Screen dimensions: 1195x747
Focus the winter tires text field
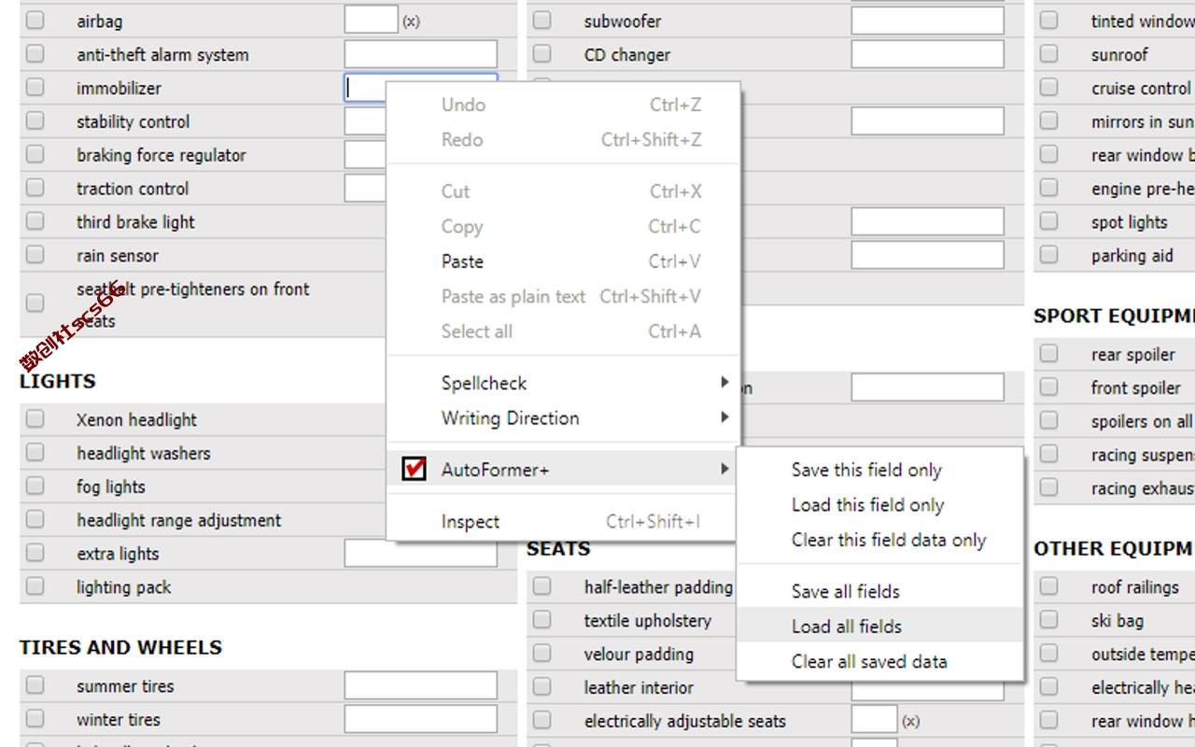click(421, 720)
